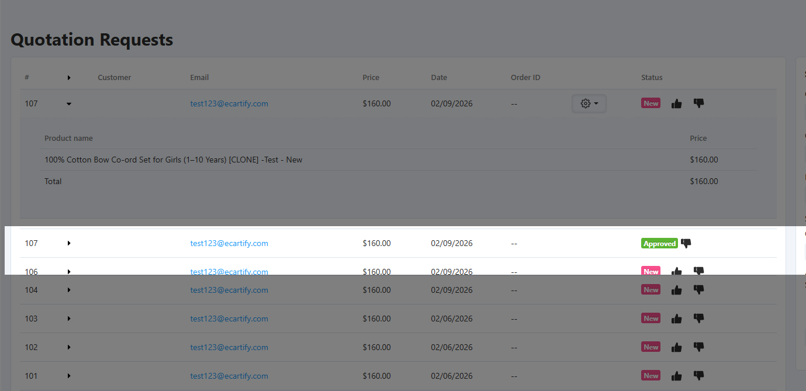Screen dimensions: 806x391
Task: Open email link in Approved quote row
Action: [229, 243]
